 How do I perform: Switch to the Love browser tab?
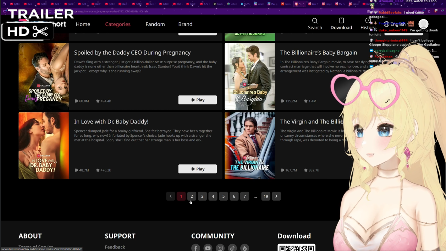click(313, 4)
